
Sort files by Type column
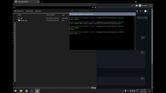click(63, 15)
